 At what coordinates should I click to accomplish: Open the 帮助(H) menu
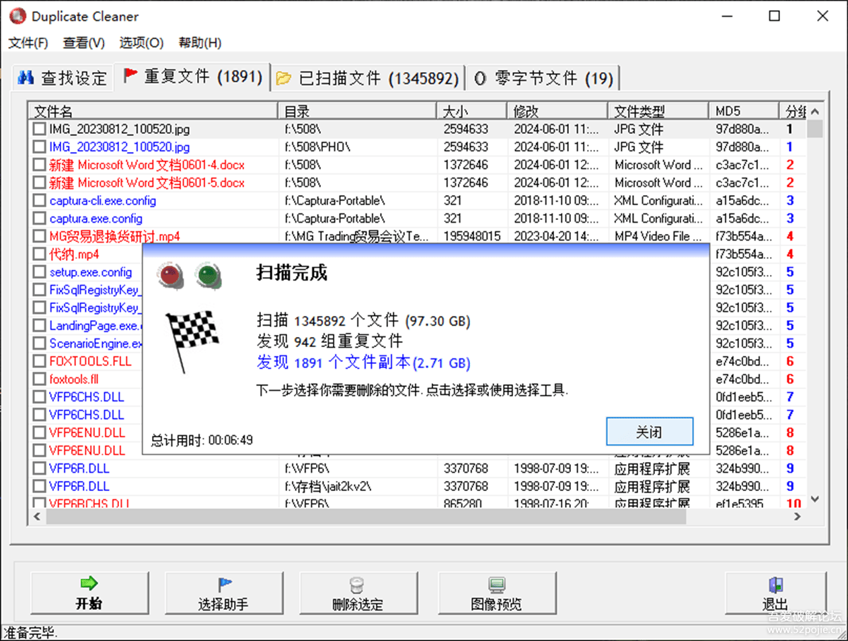pos(199,42)
